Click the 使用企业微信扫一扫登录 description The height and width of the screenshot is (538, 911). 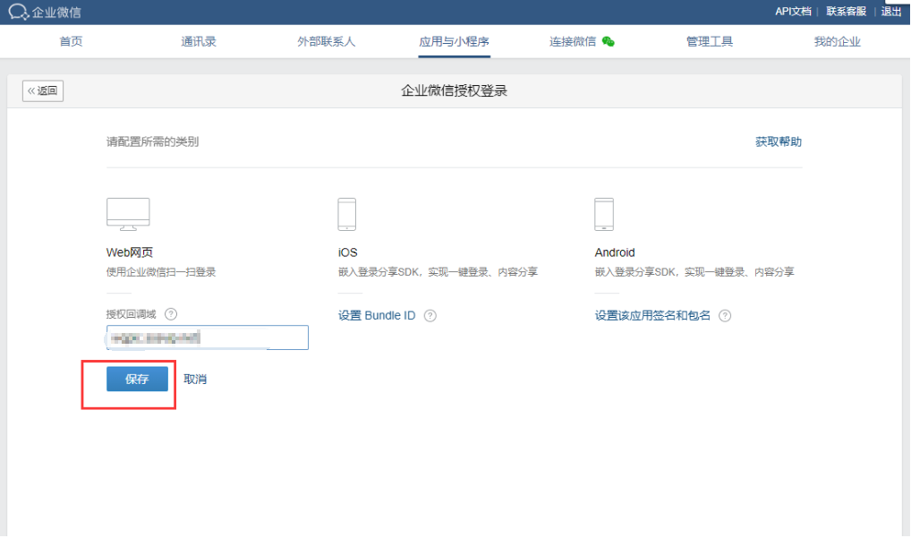161,272
